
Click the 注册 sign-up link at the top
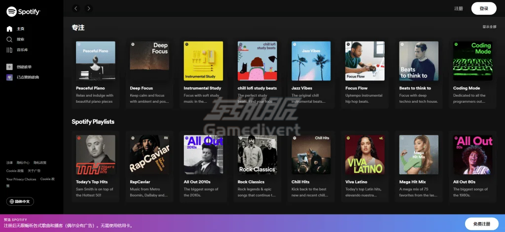[x=459, y=8]
